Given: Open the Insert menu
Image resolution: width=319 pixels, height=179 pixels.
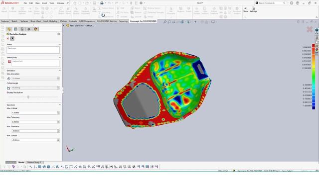Looking at the screenshot, I should [x=44, y=3].
